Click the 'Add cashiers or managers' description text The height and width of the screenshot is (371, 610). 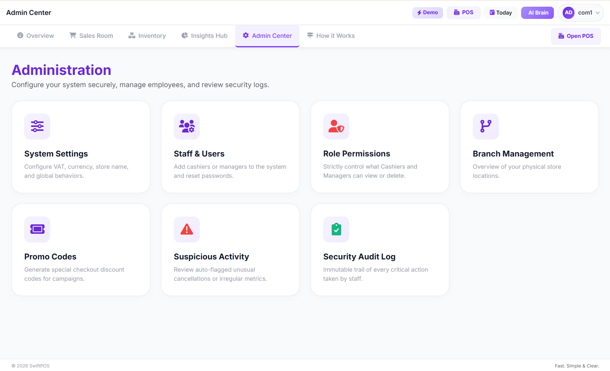click(x=230, y=171)
